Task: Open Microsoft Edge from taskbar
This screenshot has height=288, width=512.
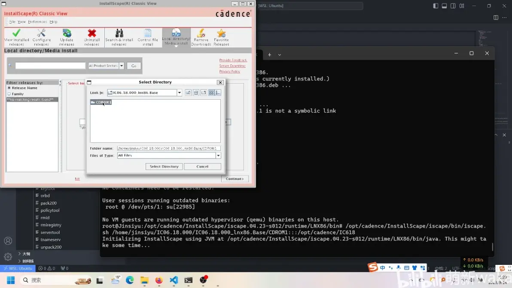Action: [x=130, y=280]
